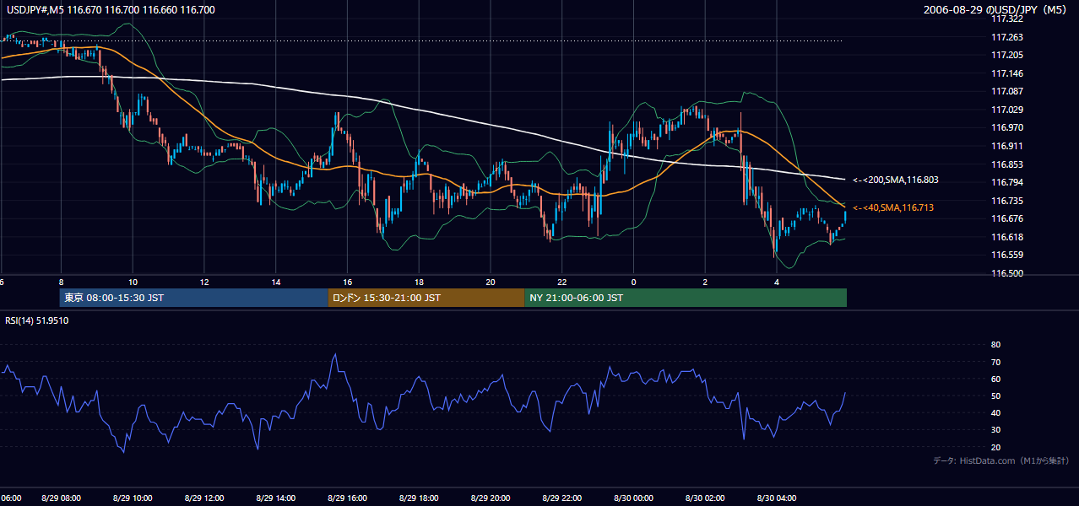Click the RSI(14) 51.9510 indicator label

(37, 320)
